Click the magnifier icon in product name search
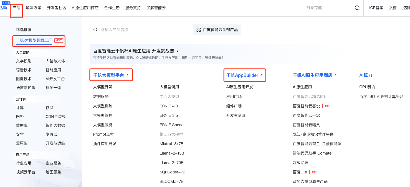 95,30
